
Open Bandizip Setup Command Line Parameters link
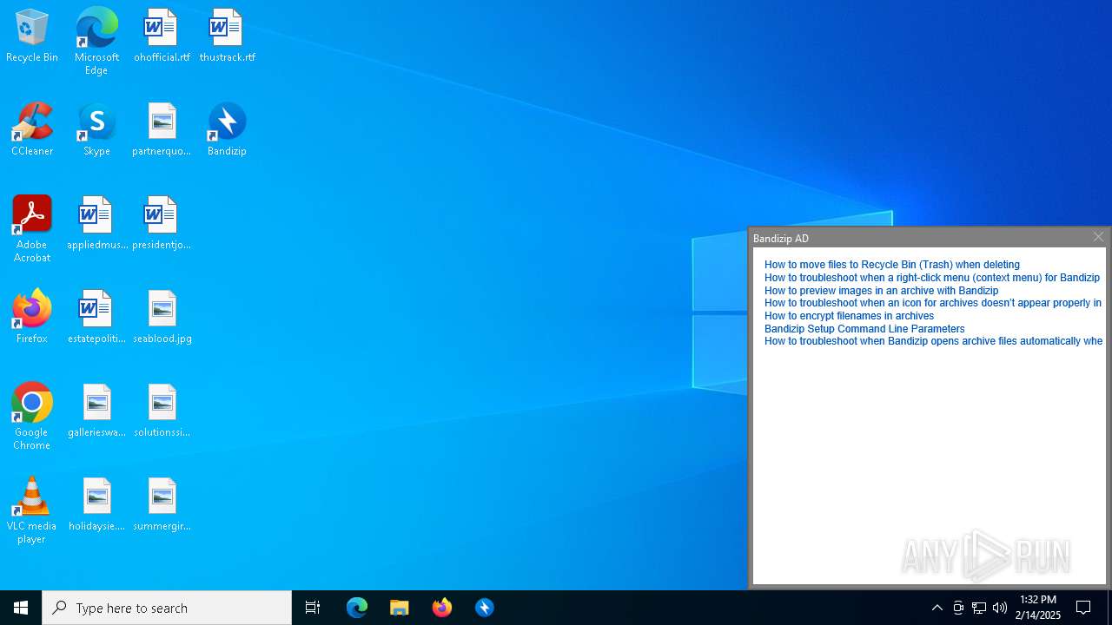pos(864,329)
